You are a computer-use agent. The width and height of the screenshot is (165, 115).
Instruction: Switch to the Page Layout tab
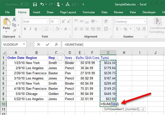(x=68, y=12)
